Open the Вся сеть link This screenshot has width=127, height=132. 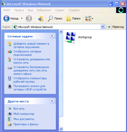pyautogui.click(x=19, y=109)
